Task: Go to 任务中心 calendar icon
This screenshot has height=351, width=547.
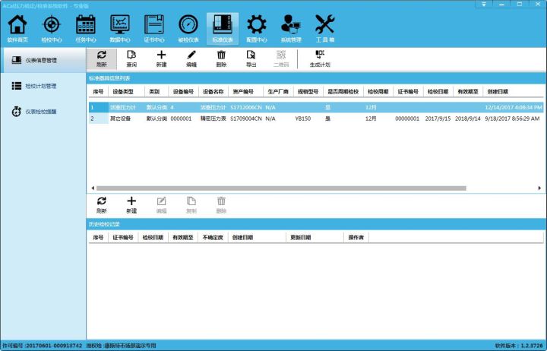Action: tap(85, 27)
